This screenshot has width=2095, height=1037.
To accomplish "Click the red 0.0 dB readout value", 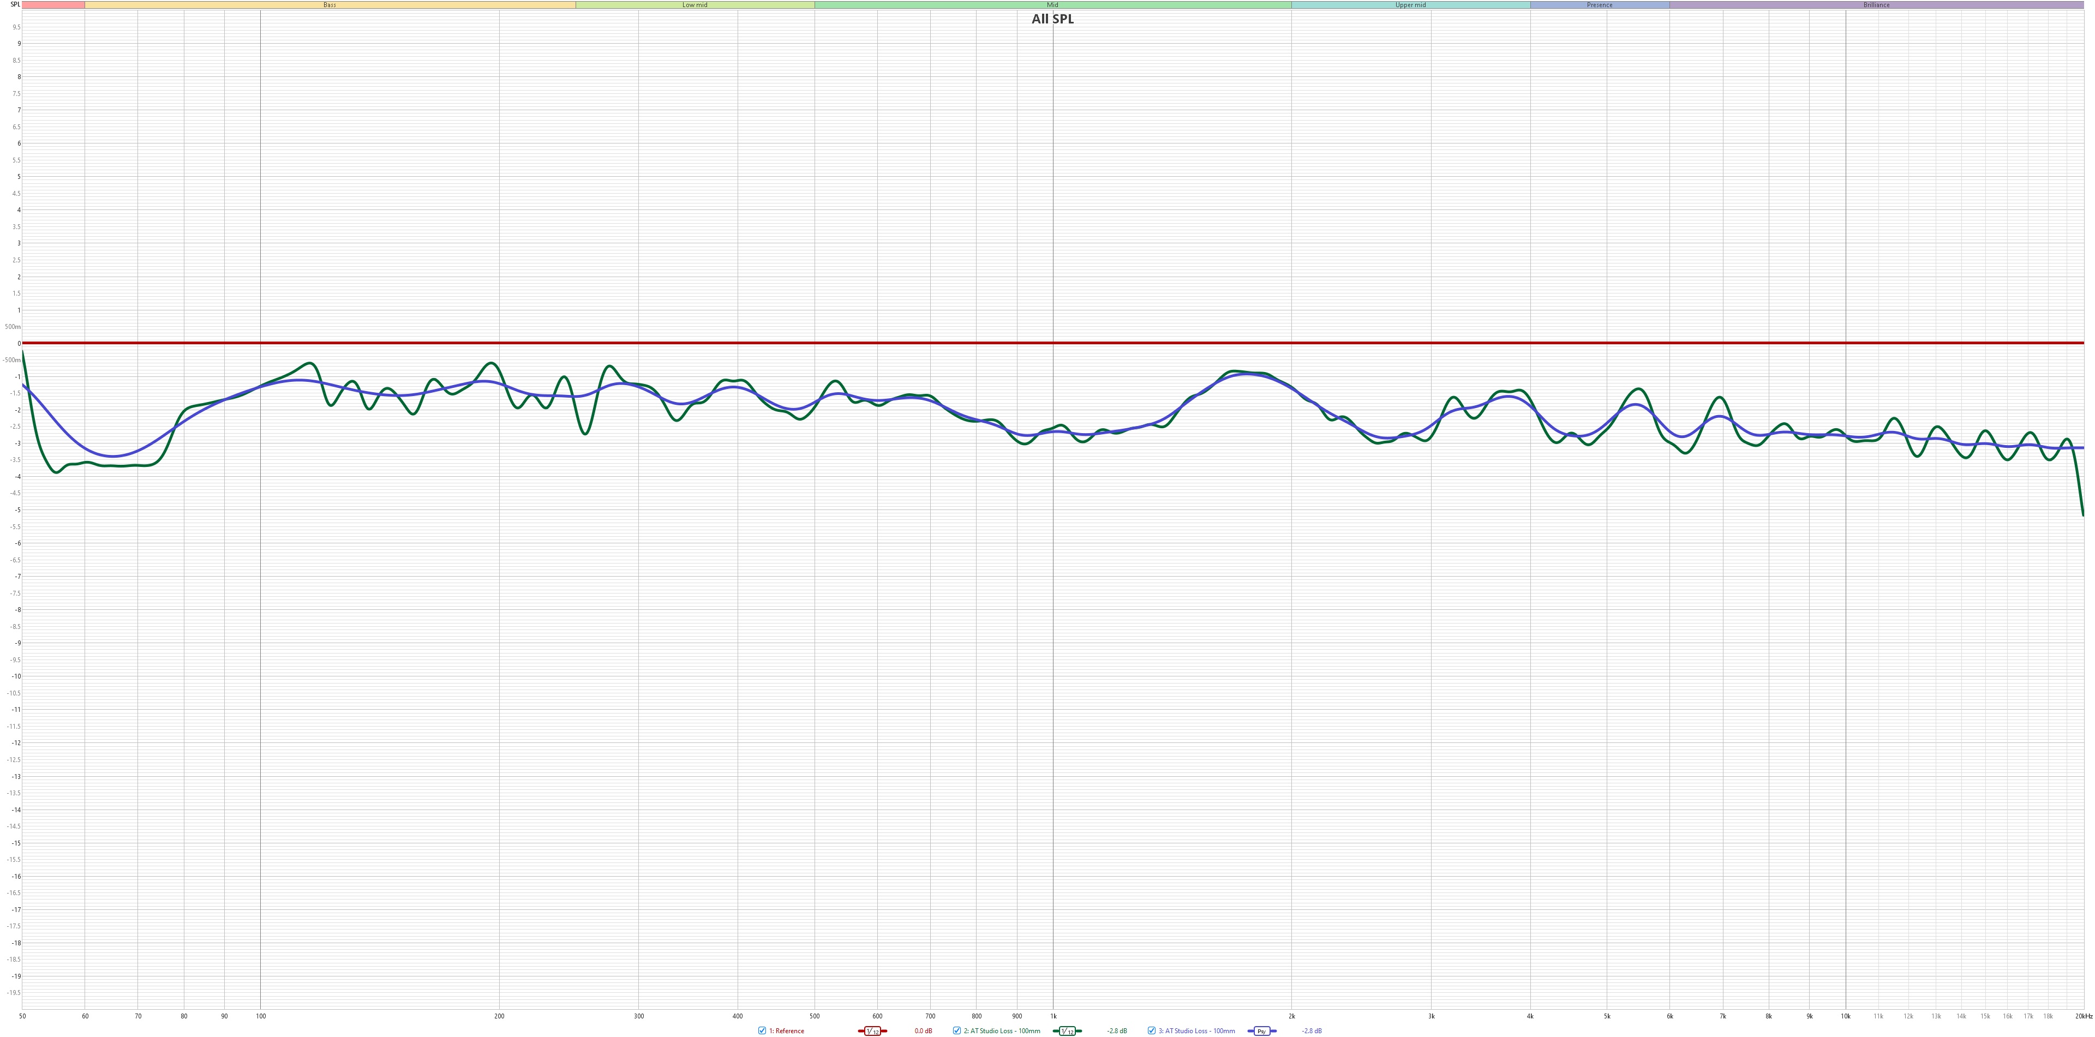I will tap(923, 1030).
